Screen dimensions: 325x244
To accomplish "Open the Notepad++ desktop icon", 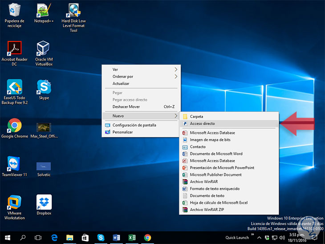I will click(x=43, y=10).
